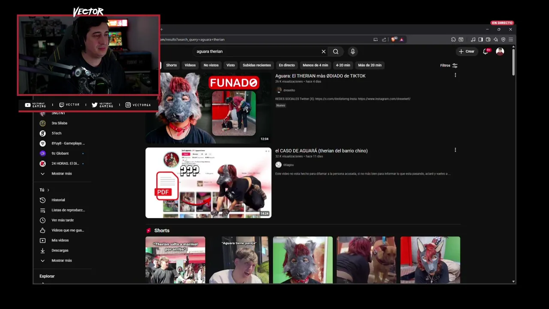This screenshot has height=309, width=549.
Task: Open the 8YuyB - Gameplays subscription
Action: click(x=68, y=143)
